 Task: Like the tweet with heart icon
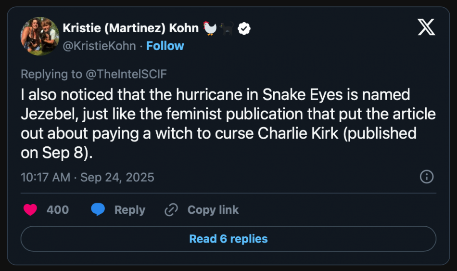tap(30, 209)
